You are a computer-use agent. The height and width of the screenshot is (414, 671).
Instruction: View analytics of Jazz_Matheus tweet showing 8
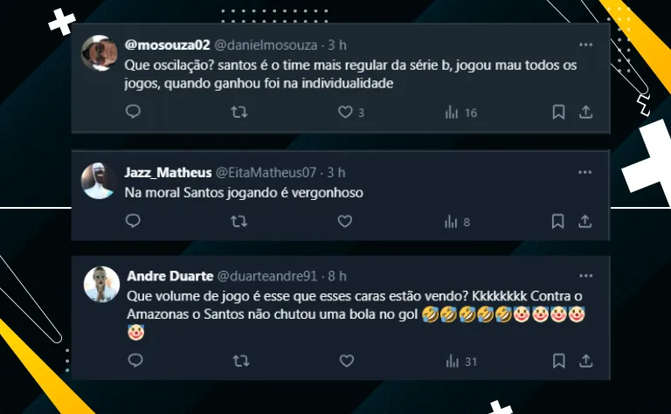[x=452, y=222]
